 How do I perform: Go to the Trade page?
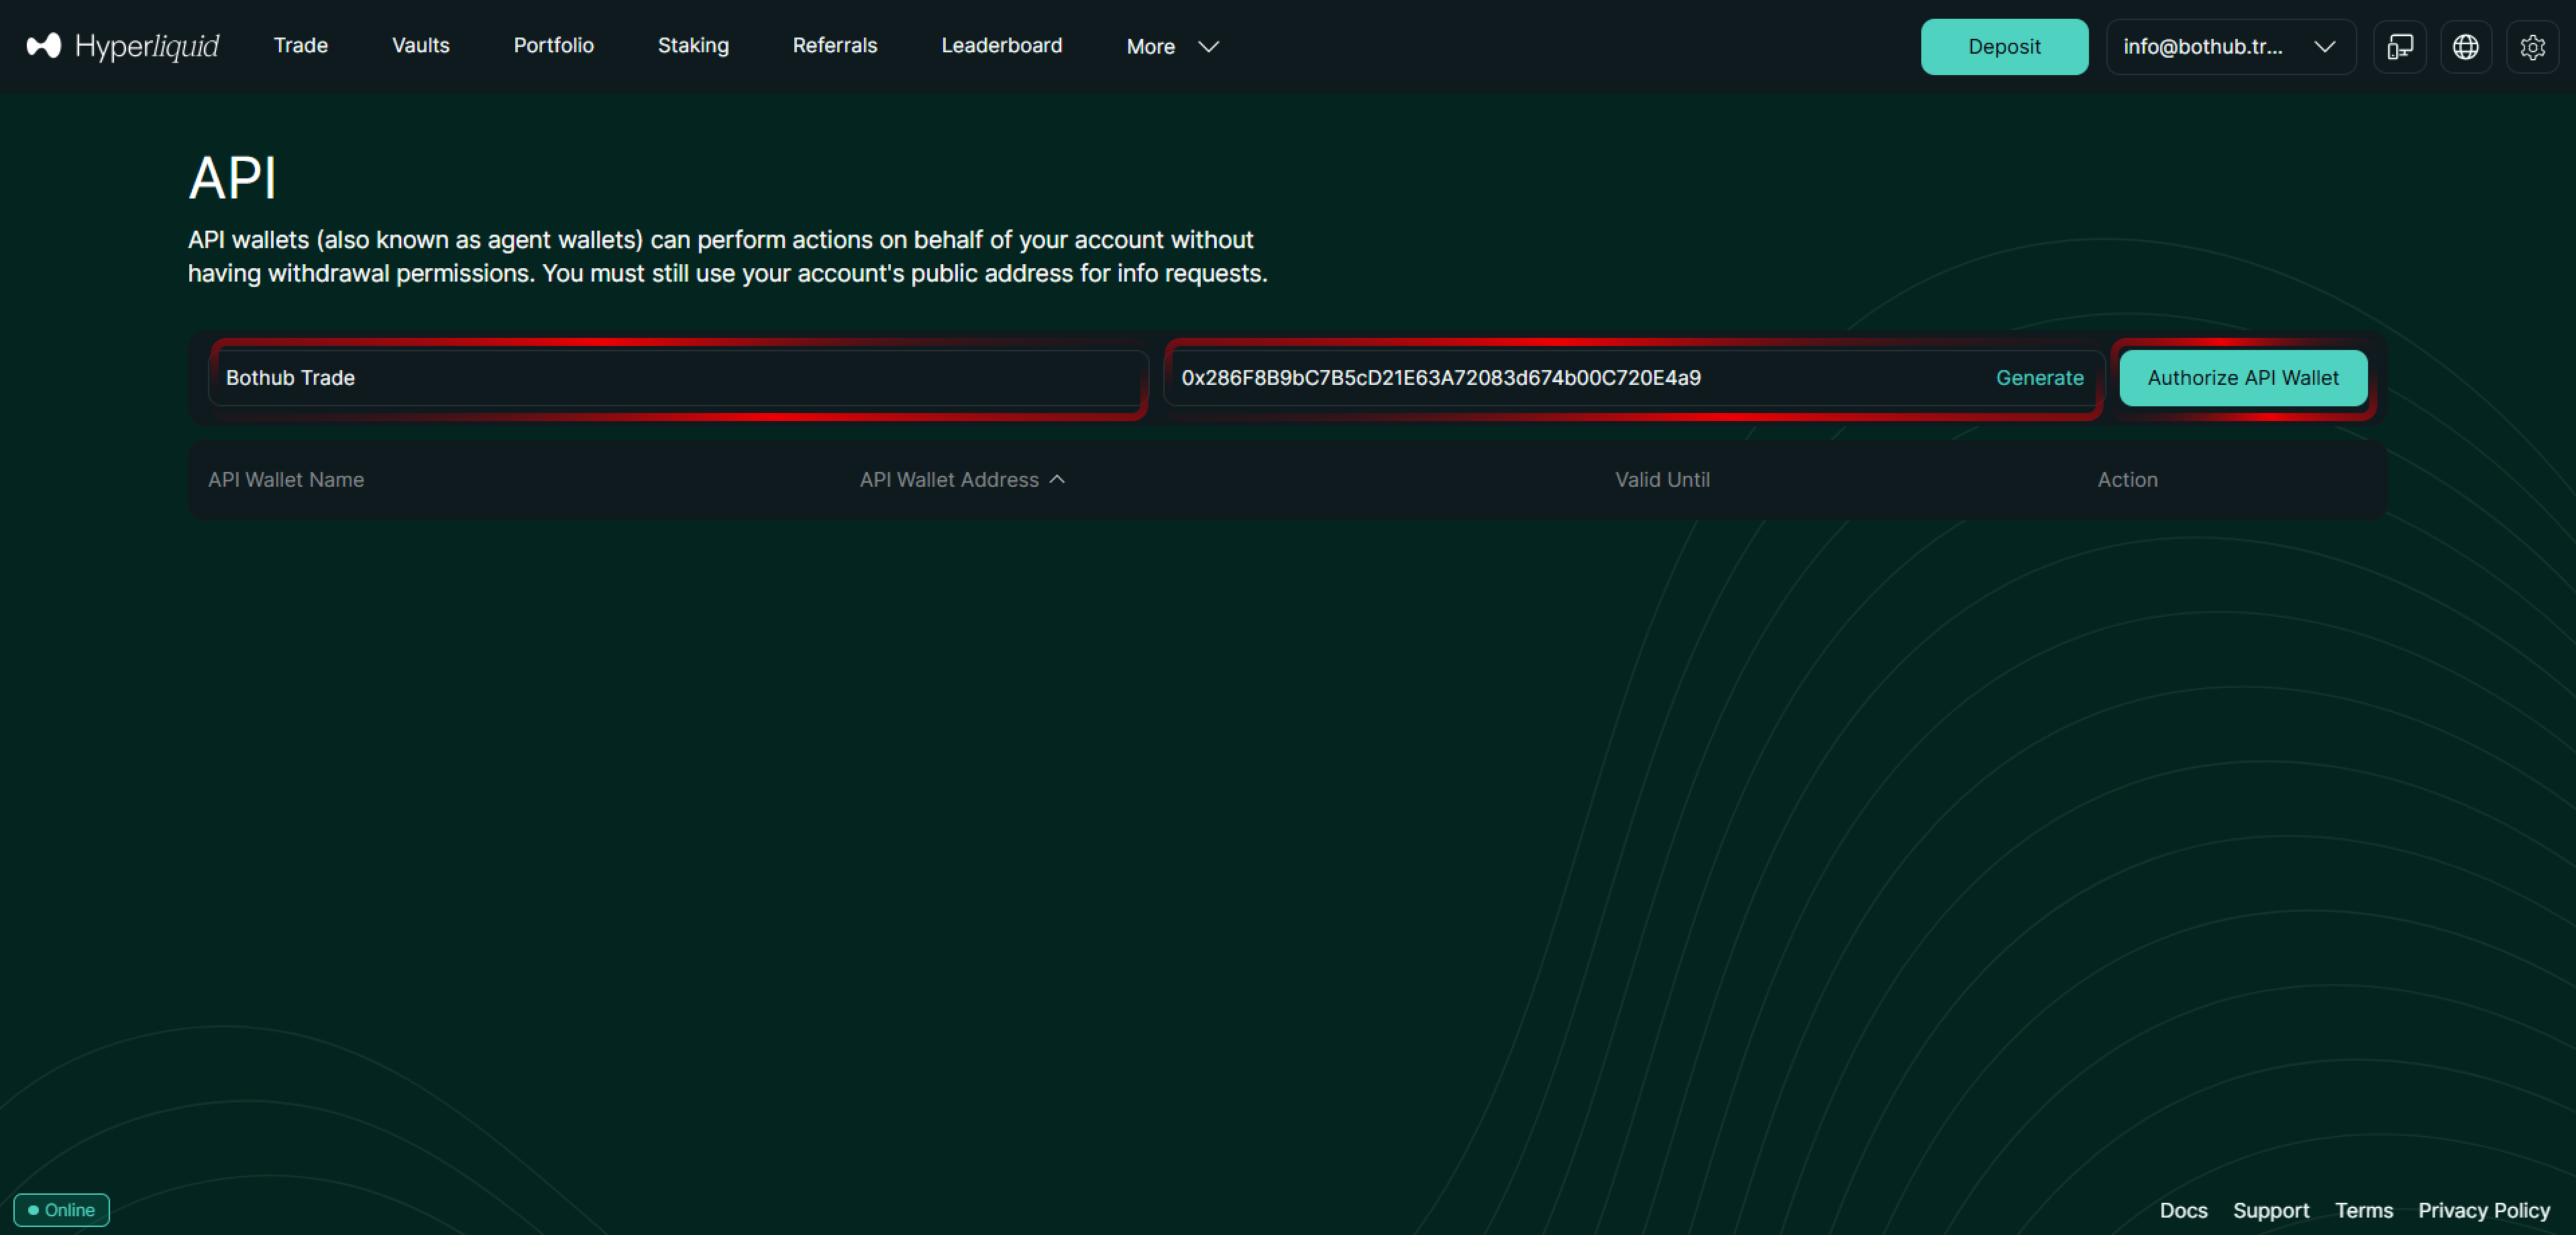(x=300, y=46)
